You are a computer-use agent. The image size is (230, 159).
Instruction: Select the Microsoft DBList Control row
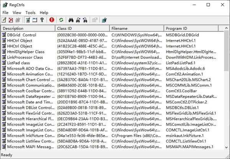click(112, 108)
